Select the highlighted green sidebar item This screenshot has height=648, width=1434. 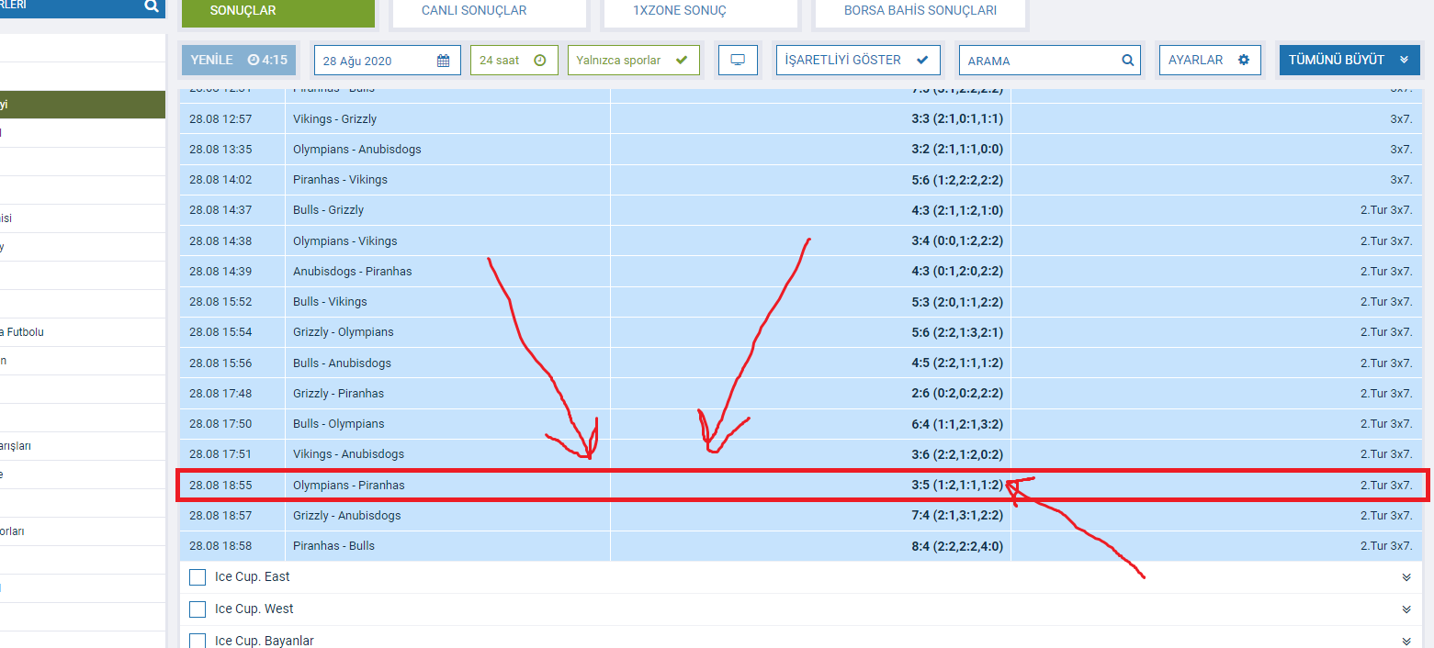[x=83, y=105]
